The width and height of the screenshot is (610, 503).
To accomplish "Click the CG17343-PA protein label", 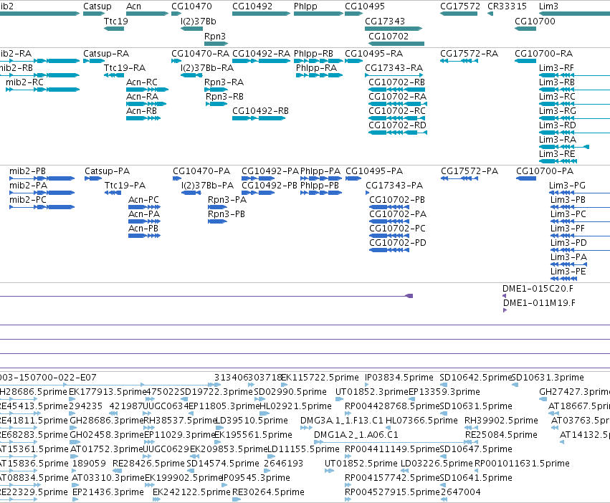I will tap(394, 185).
